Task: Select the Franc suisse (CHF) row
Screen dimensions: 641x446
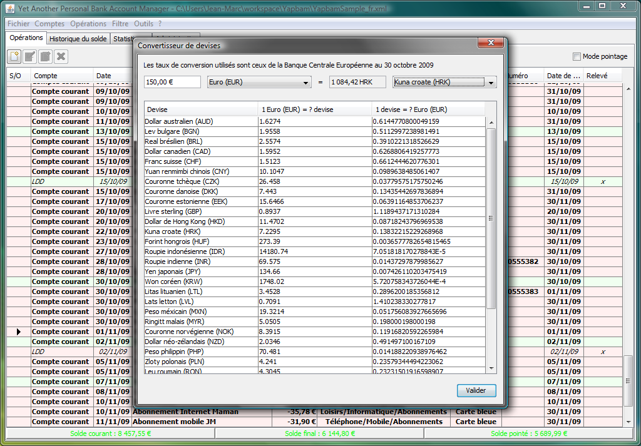Action: tap(315, 161)
